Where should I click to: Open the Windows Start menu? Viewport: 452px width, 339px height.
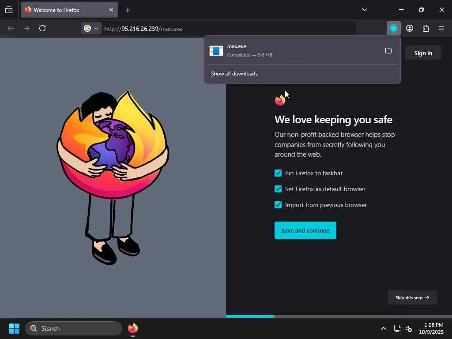14,328
